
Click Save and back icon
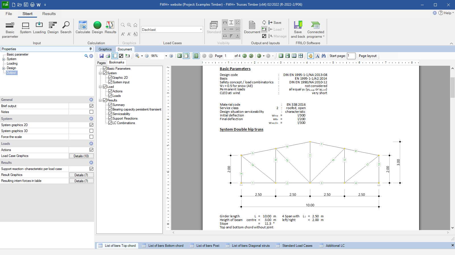[298, 29]
